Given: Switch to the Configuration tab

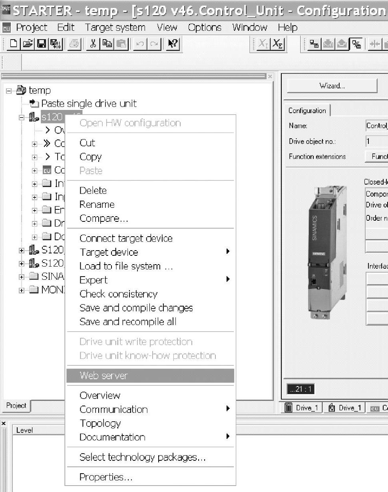Looking at the screenshot, I should pos(307,111).
